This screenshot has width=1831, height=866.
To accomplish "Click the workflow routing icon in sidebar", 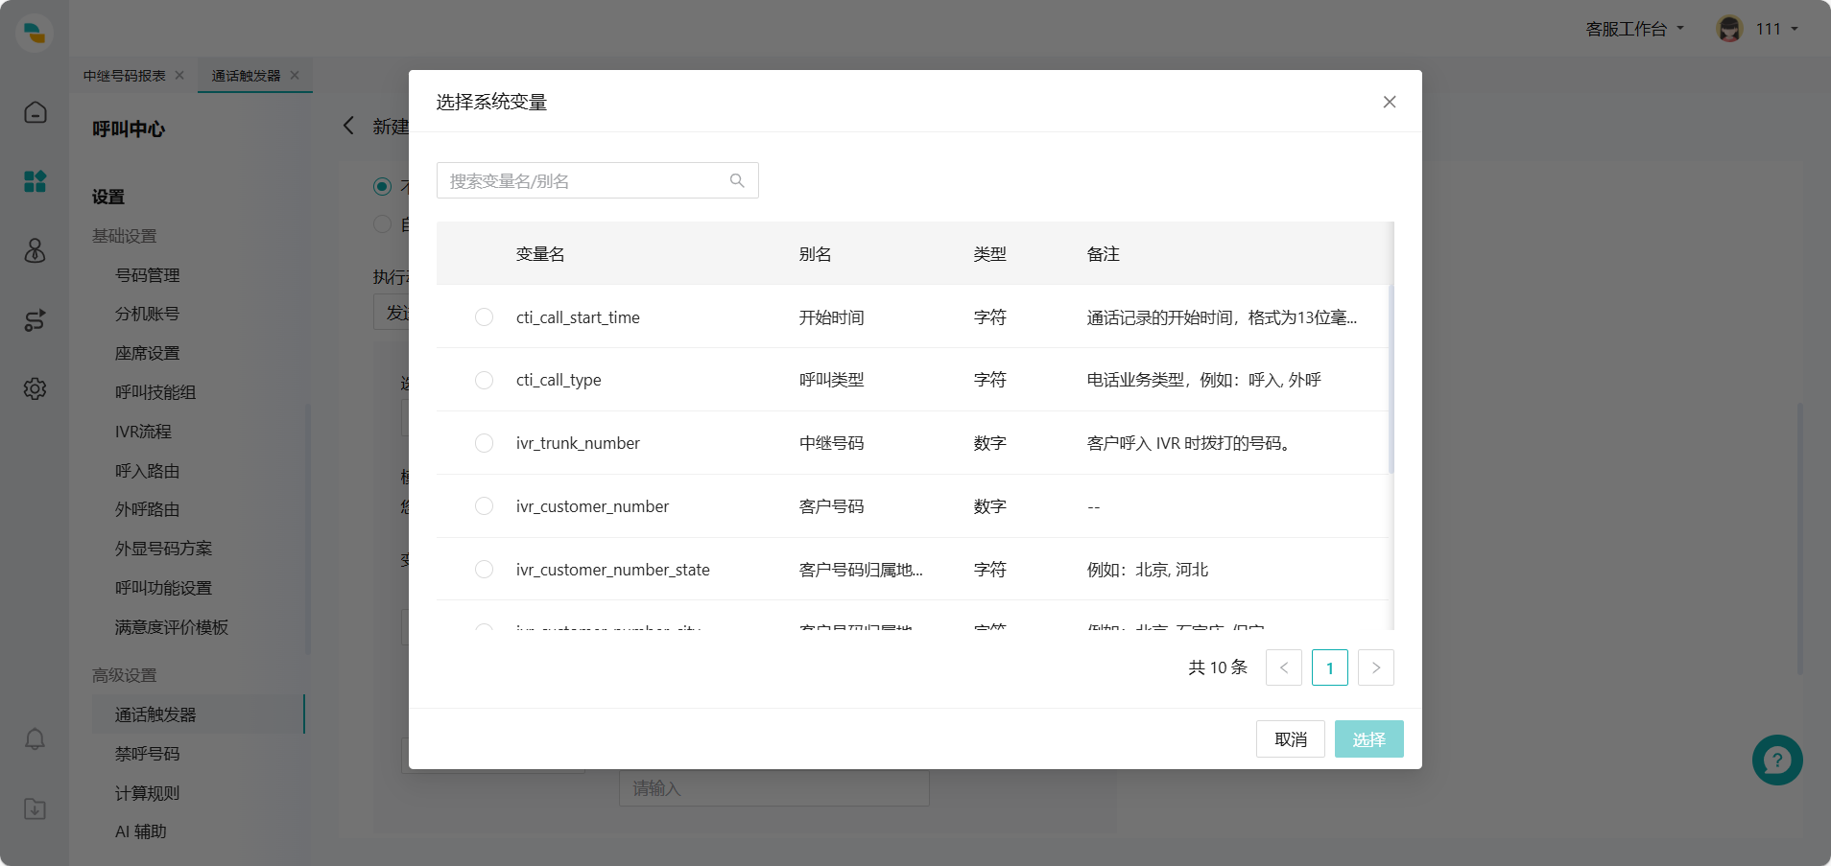I will point(35,320).
